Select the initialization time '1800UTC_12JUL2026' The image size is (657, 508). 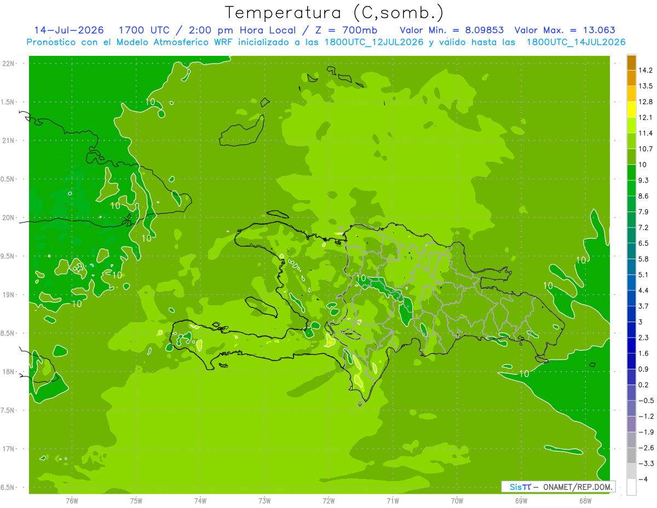374,42
